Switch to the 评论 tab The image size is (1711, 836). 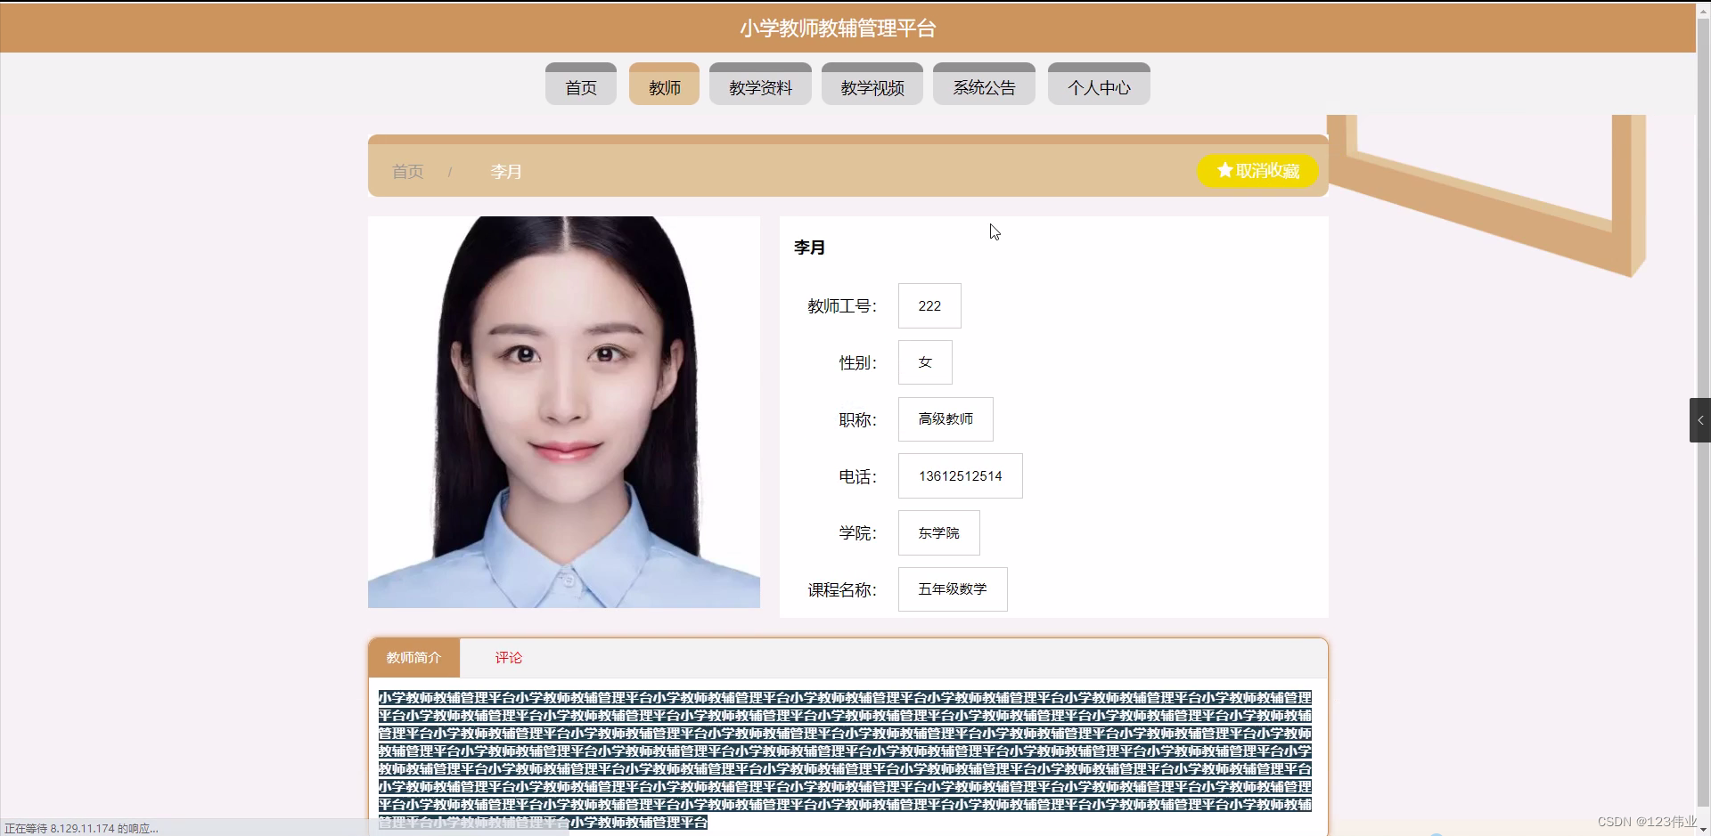pos(508,658)
